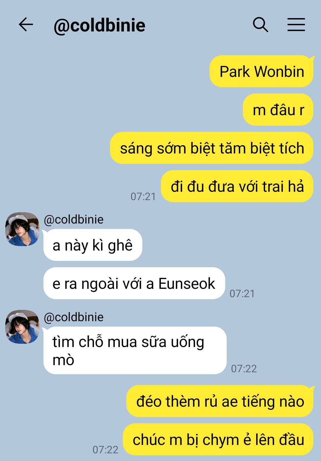Open the hamburger menu icon
Image resolution: width=321 pixels, height=461 pixels.
pos(296,25)
